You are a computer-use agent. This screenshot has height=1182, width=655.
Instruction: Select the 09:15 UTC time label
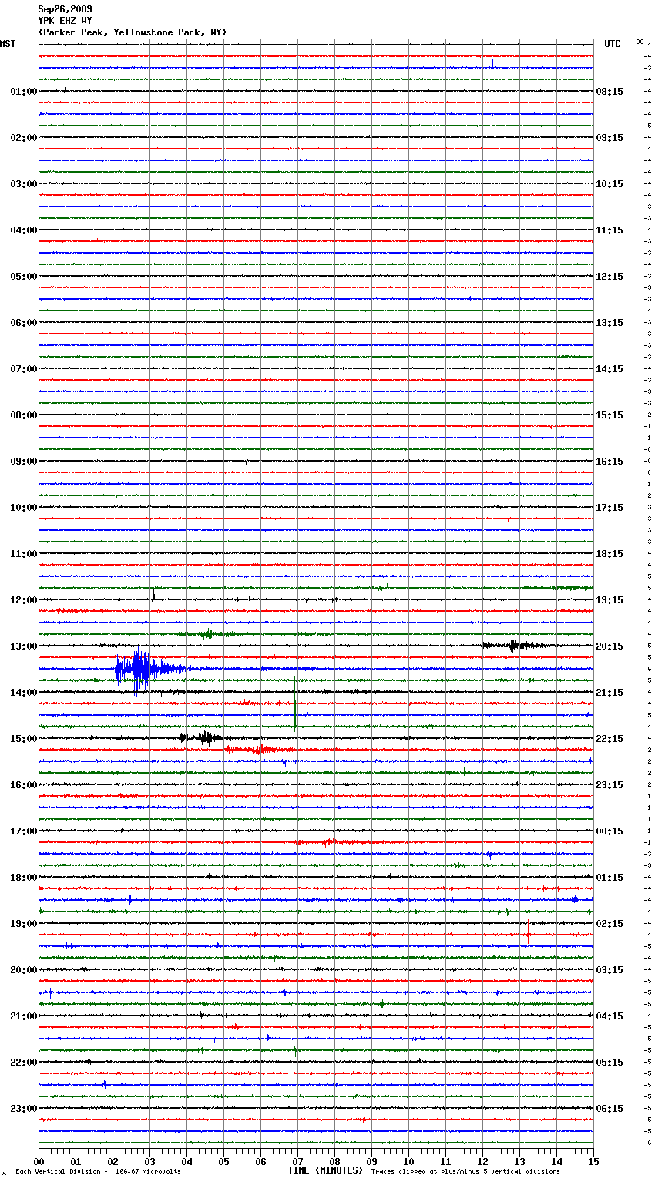[610, 138]
